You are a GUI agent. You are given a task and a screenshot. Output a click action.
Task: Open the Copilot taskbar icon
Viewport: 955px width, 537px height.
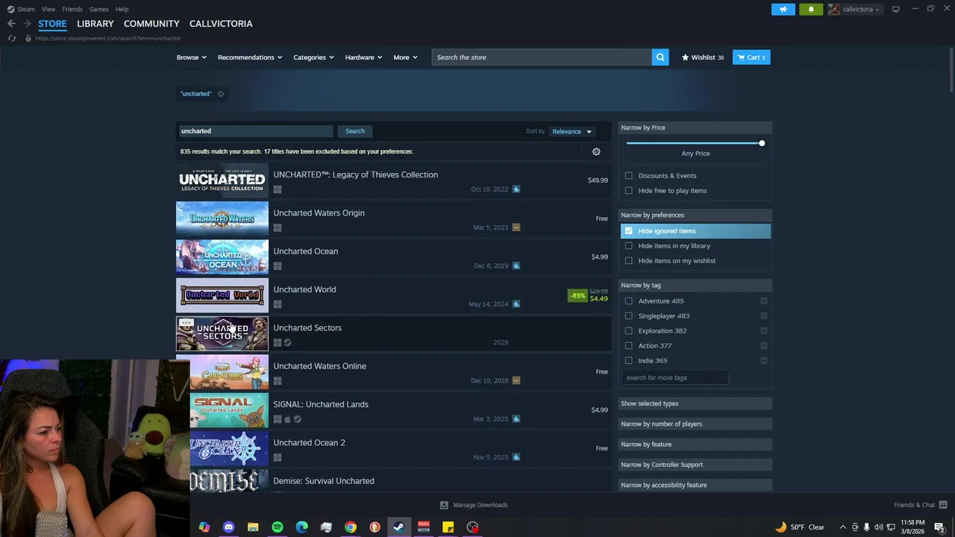pos(204,527)
